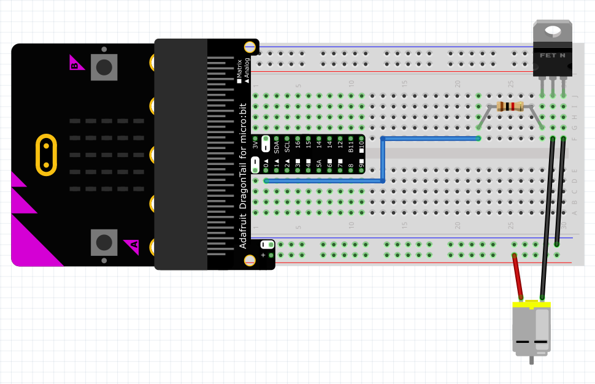Click the motor's output shaft
The width and height of the screenshot is (595, 384).
[x=531, y=360]
